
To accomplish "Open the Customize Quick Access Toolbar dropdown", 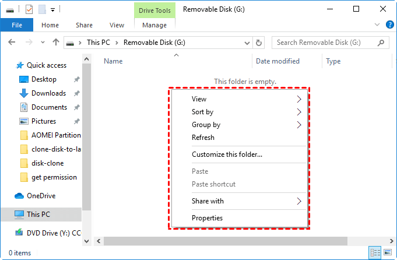I will (x=52, y=9).
